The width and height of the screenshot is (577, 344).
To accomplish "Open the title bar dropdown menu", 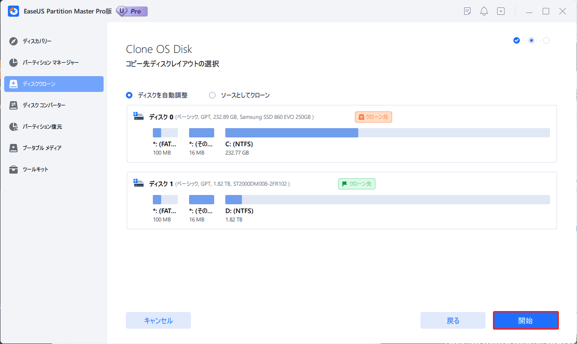I will [x=501, y=11].
